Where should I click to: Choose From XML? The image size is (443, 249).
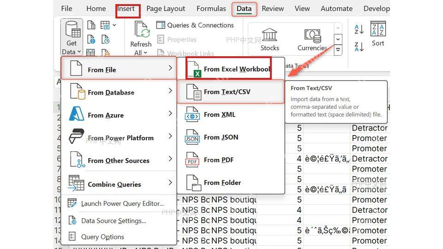pos(231,114)
